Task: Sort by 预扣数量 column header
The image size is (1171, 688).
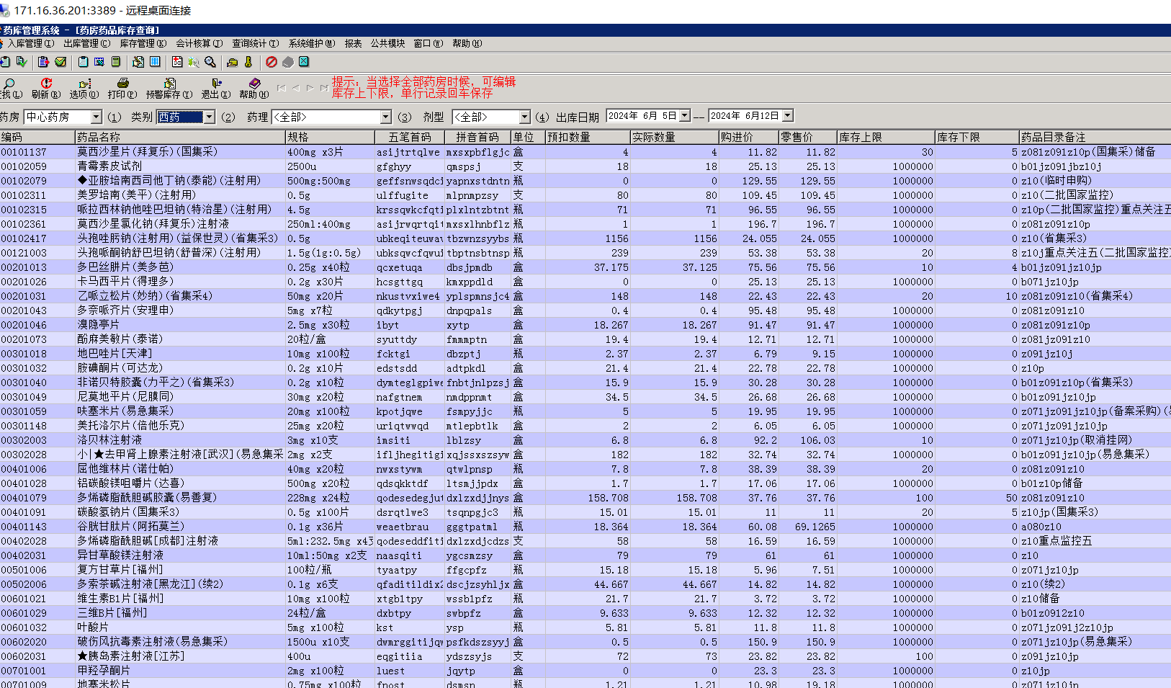Action: click(x=588, y=137)
